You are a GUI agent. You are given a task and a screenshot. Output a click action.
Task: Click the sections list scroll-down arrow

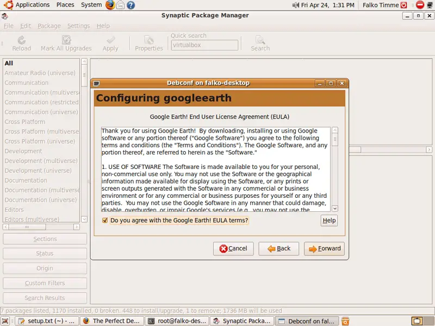[84, 219]
